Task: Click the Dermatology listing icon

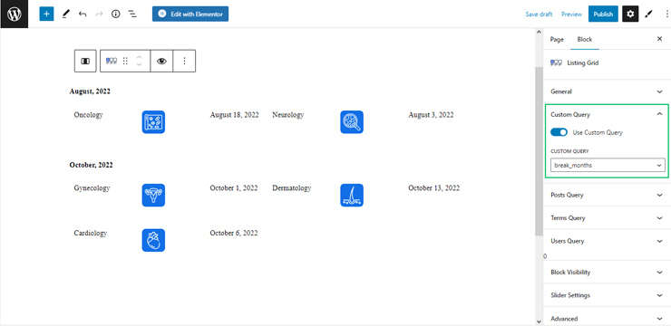Action: 352,196
